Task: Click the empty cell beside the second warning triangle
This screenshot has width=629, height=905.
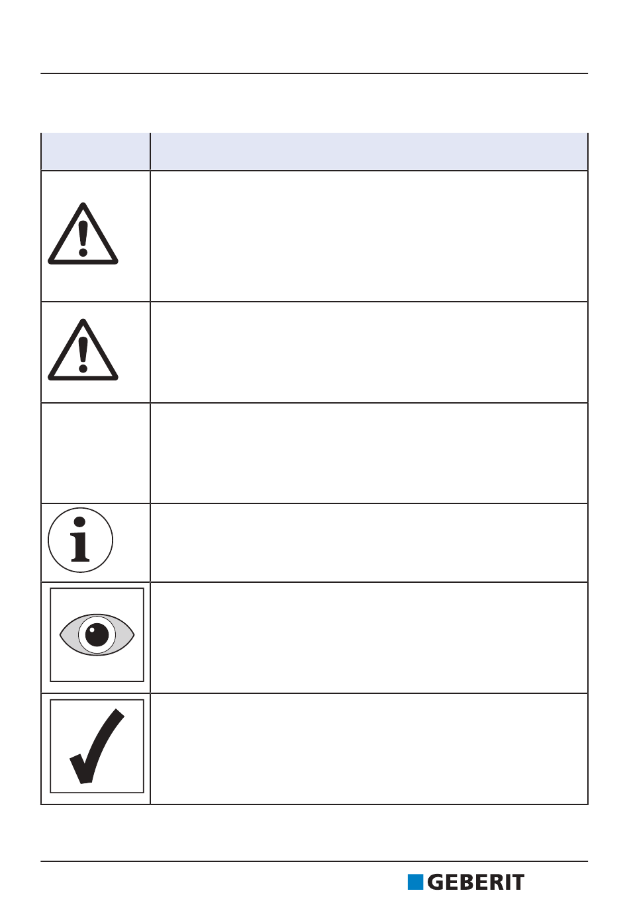Action: click(x=369, y=352)
